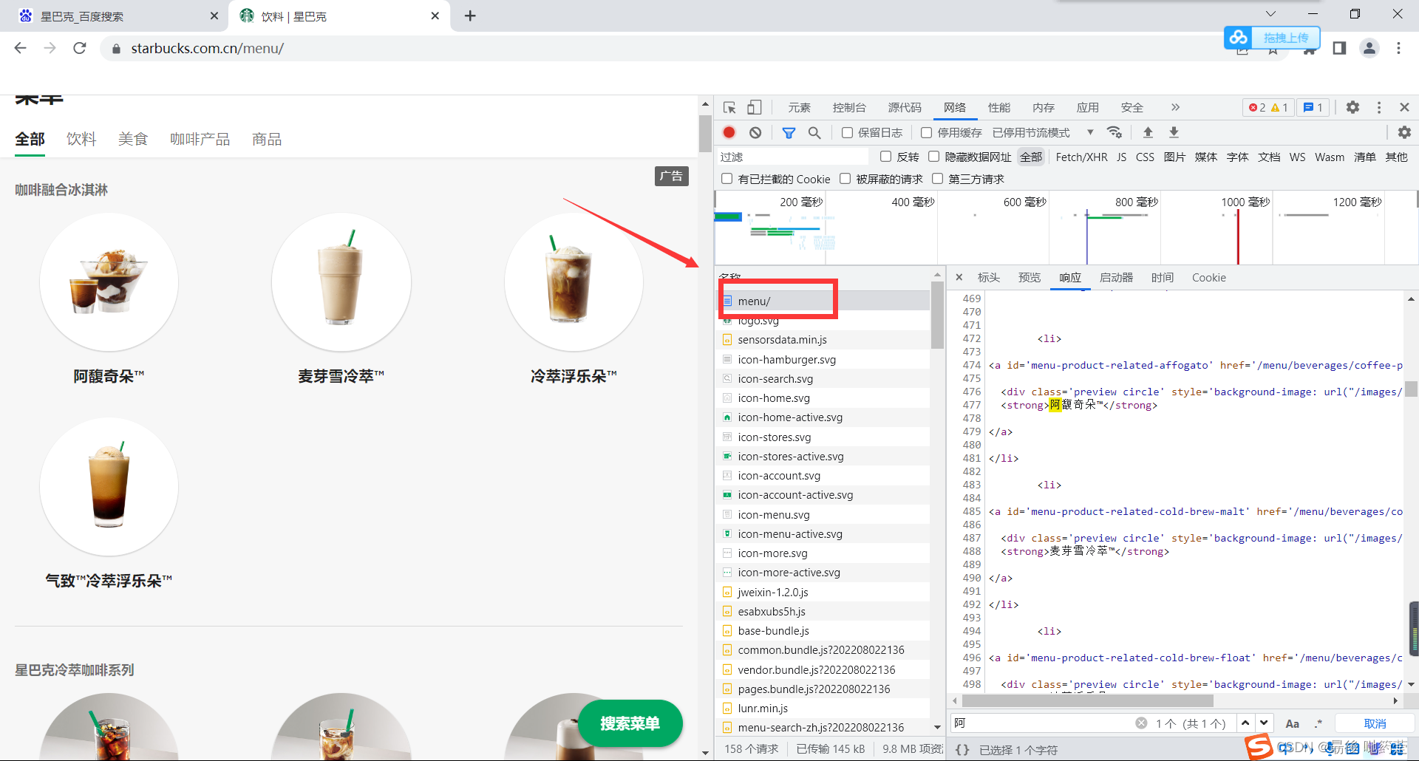Stop recording network log
The width and height of the screenshot is (1419, 761).
(x=729, y=132)
